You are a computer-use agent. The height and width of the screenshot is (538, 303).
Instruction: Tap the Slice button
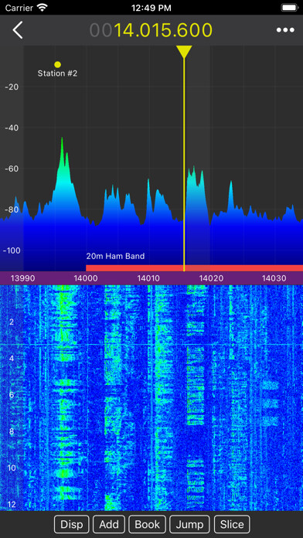pos(232,524)
